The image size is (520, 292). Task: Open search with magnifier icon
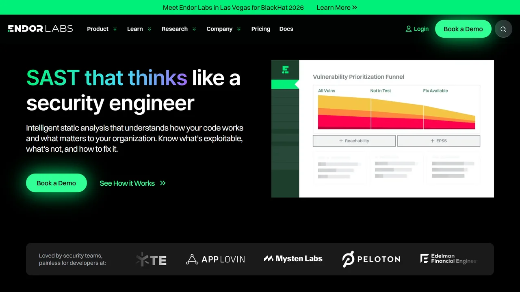tap(503, 29)
